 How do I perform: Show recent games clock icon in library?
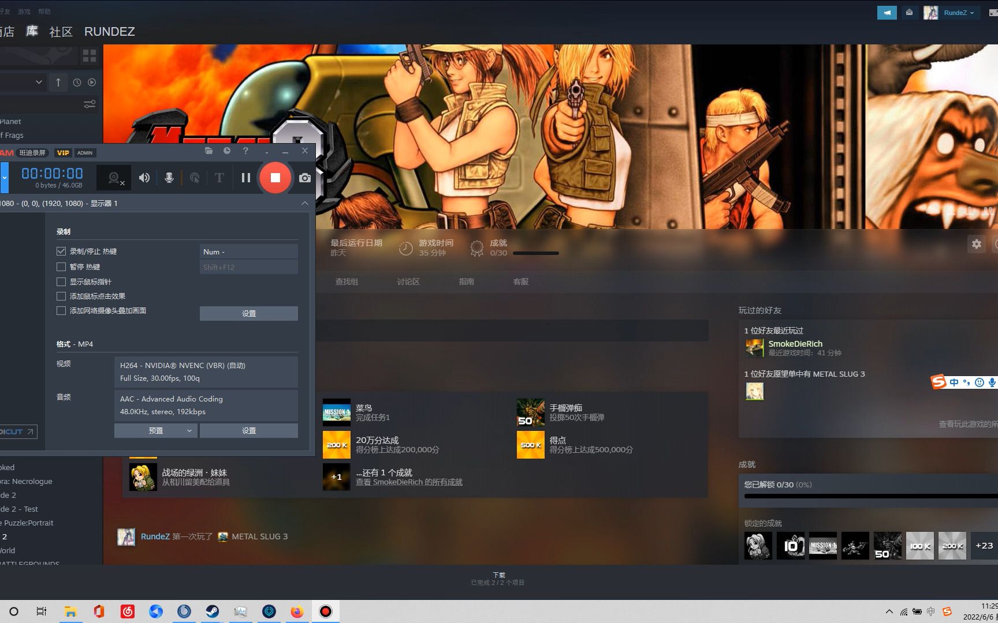coord(77,82)
